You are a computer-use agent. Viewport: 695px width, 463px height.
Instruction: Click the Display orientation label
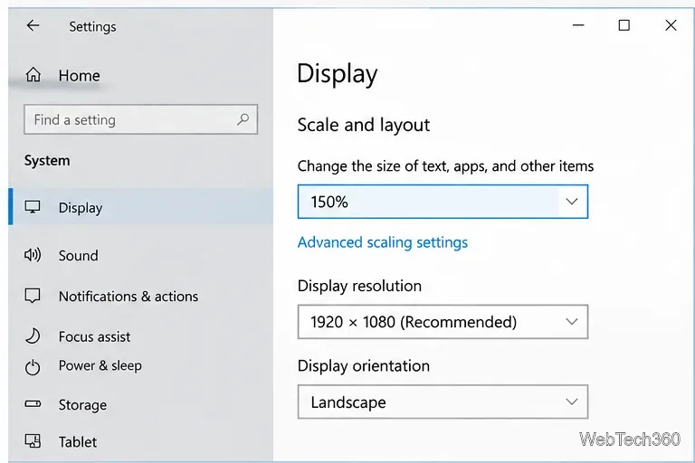(x=364, y=366)
